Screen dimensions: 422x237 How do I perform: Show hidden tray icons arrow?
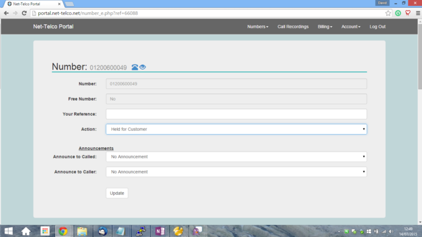click(339, 232)
